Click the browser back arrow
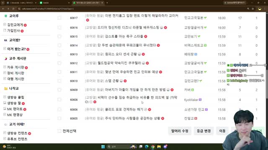 coord(3,8)
